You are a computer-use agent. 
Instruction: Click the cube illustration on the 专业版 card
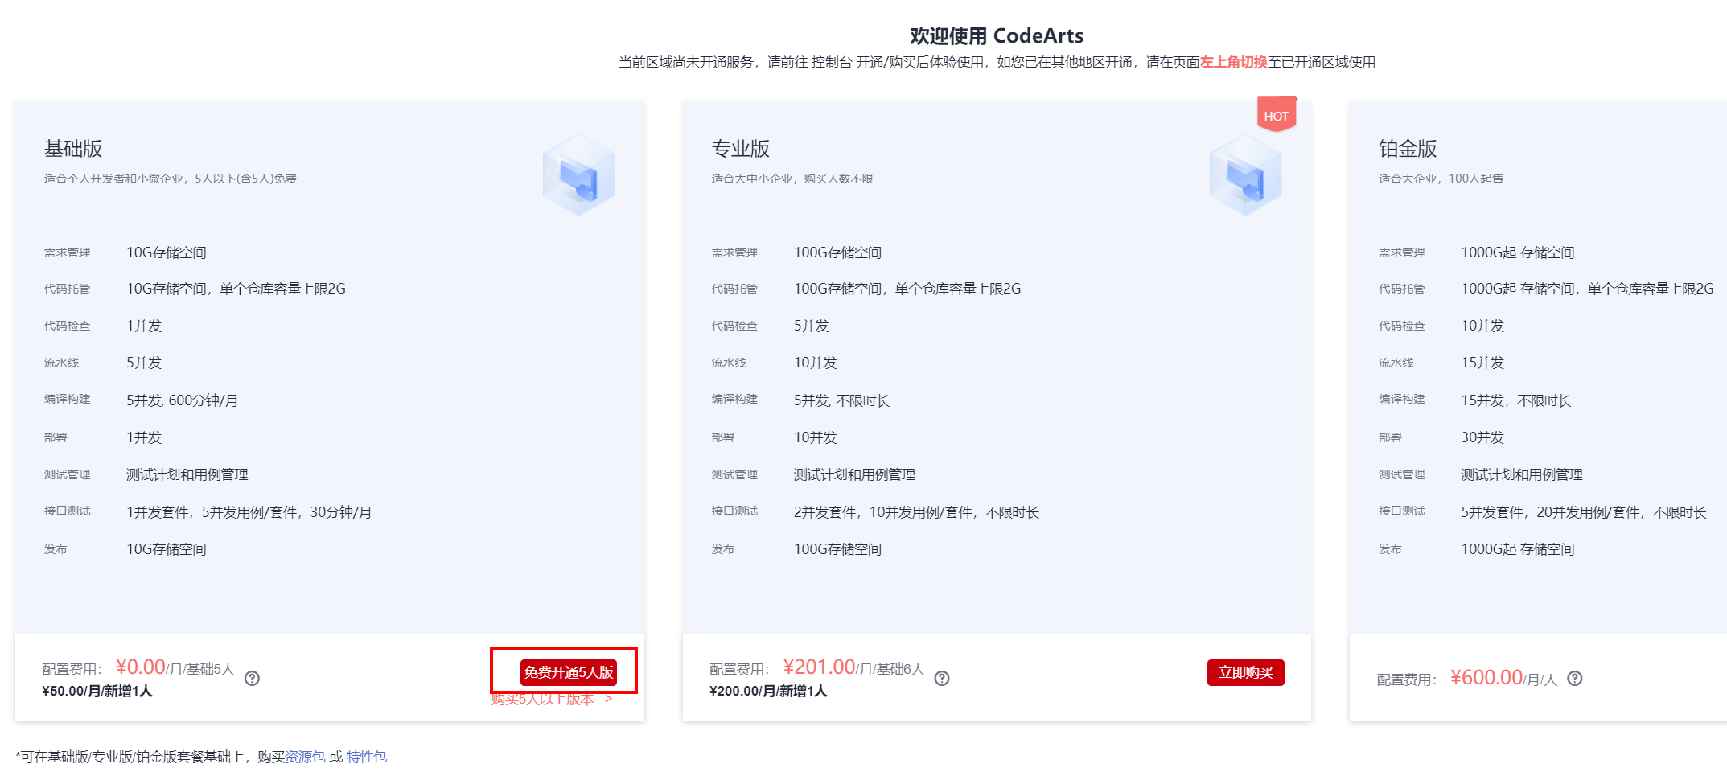[1246, 174]
